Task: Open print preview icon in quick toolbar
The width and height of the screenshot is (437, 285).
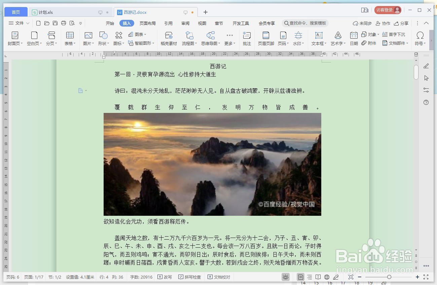Action: point(72,23)
